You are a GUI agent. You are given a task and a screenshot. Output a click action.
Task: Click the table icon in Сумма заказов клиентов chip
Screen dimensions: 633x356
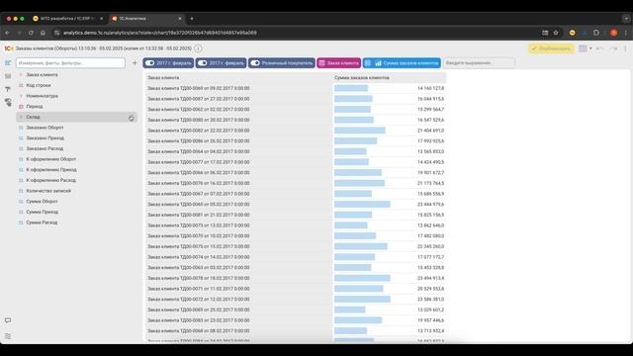point(368,63)
